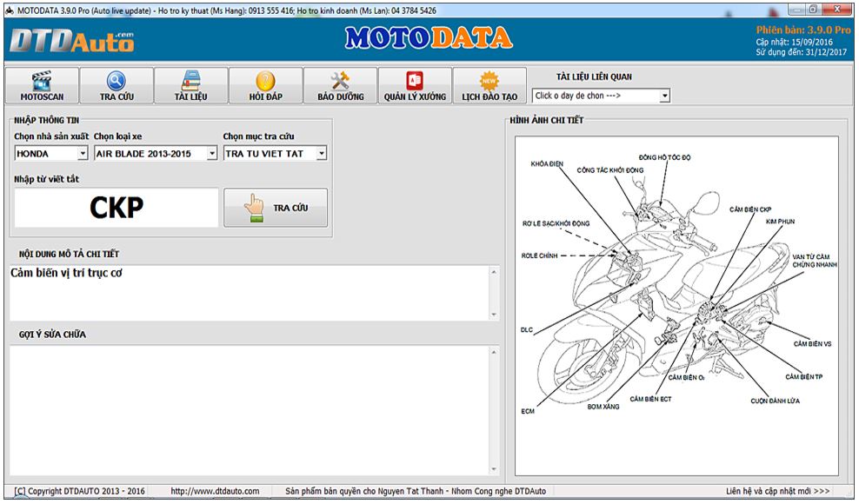Click the TRA CỨU magnifier icon in toolbar
Image resolution: width=859 pixels, height=504 pixels.
(x=117, y=81)
